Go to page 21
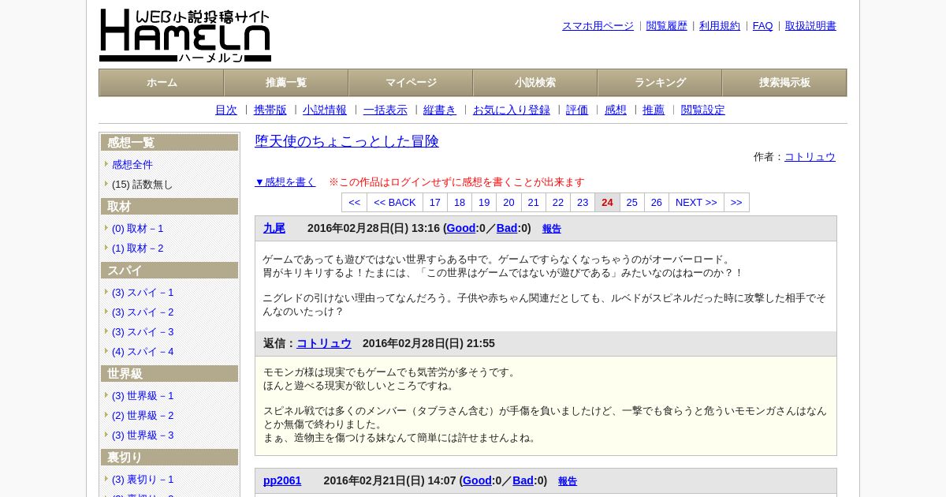This screenshot has width=946, height=497. click(x=534, y=203)
